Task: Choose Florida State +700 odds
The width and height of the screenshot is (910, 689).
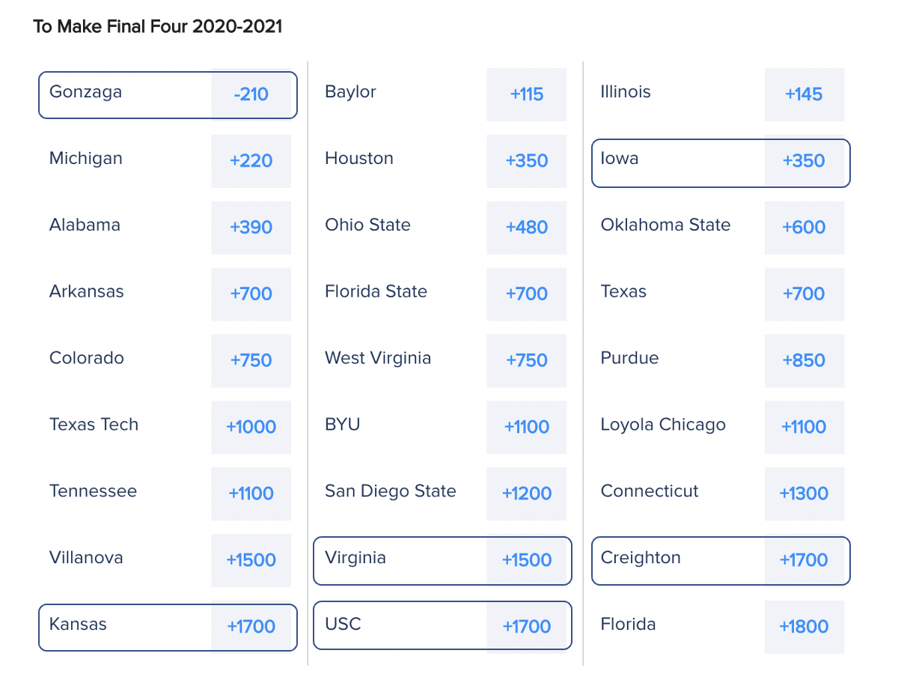Action: [526, 294]
